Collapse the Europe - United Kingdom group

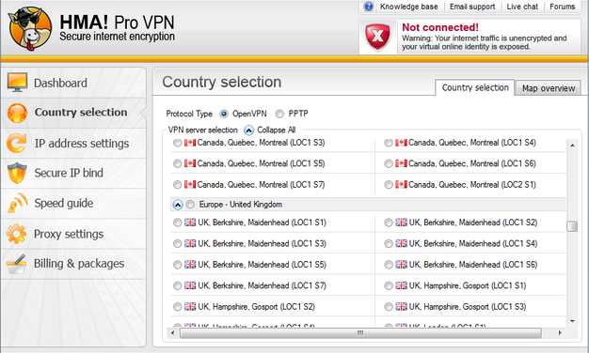pos(177,205)
